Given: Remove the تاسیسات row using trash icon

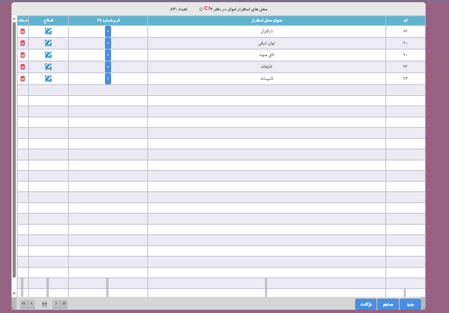Looking at the screenshot, I should tap(23, 79).
